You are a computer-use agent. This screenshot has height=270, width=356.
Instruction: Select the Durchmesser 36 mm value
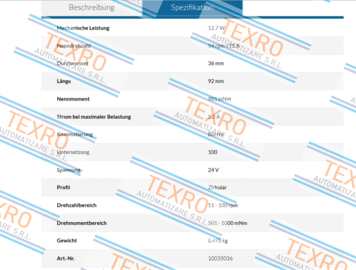pos(216,63)
